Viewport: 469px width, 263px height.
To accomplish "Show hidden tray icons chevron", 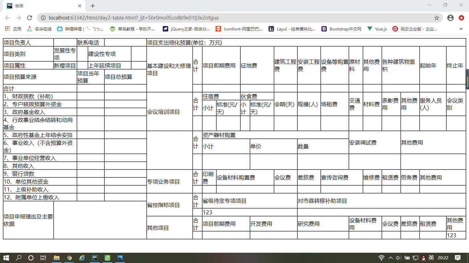I will tap(391, 258).
